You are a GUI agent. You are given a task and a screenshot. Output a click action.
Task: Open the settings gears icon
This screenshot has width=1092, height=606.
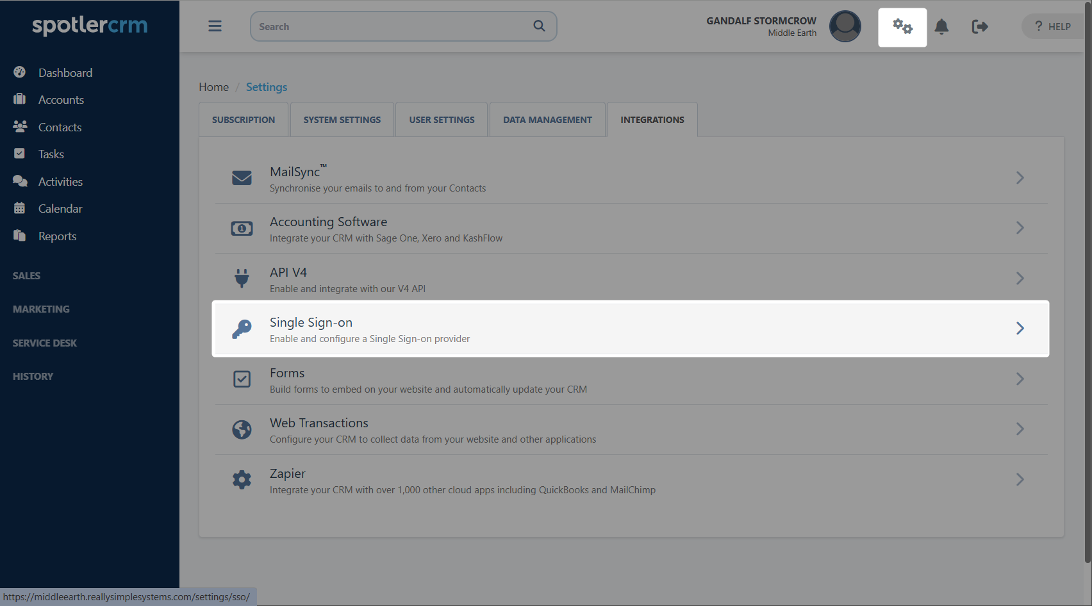902,27
